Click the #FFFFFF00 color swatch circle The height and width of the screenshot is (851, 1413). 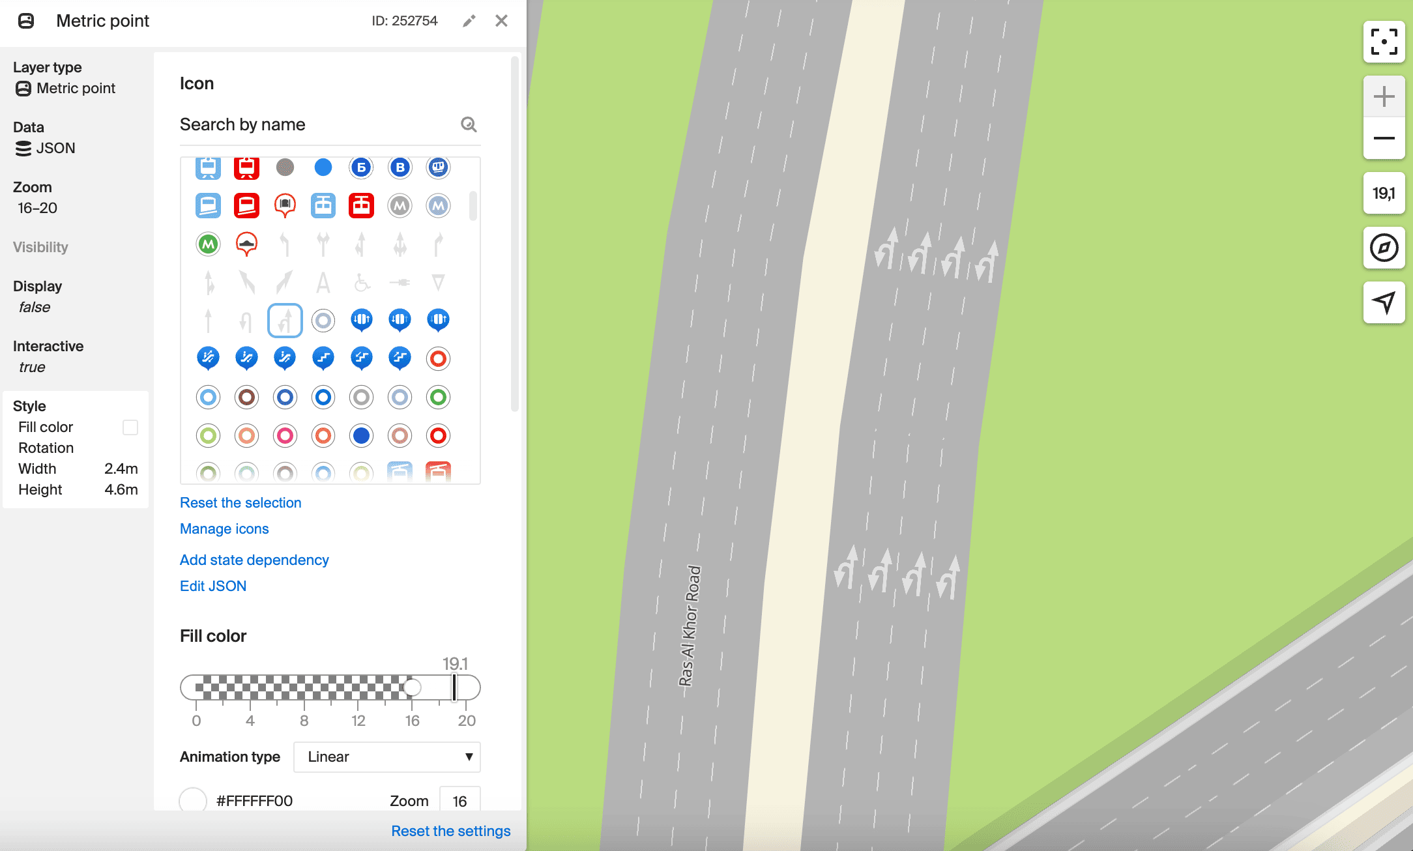(x=193, y=800)
